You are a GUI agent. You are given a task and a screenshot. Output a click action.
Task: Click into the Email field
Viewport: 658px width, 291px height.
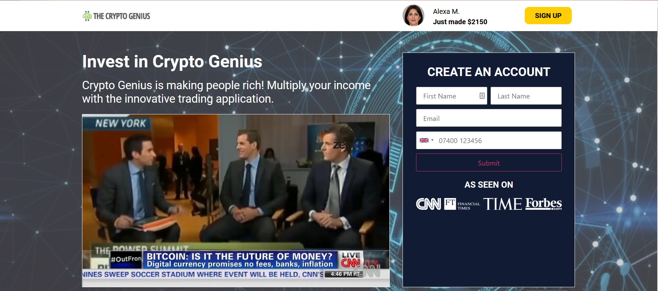[488, 119]
